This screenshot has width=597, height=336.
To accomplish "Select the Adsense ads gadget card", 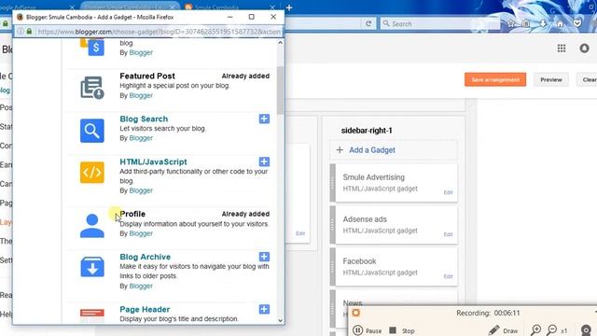I will click(394, 225).
